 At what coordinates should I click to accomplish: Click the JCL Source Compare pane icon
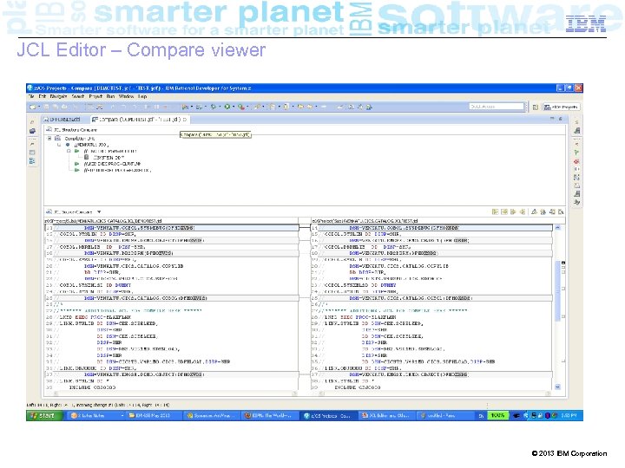pos(49,211)
